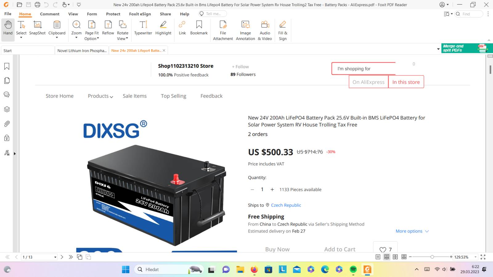Click Czech Republic shipping link
The image size is (493, 277).
click(x=286, y=205)
